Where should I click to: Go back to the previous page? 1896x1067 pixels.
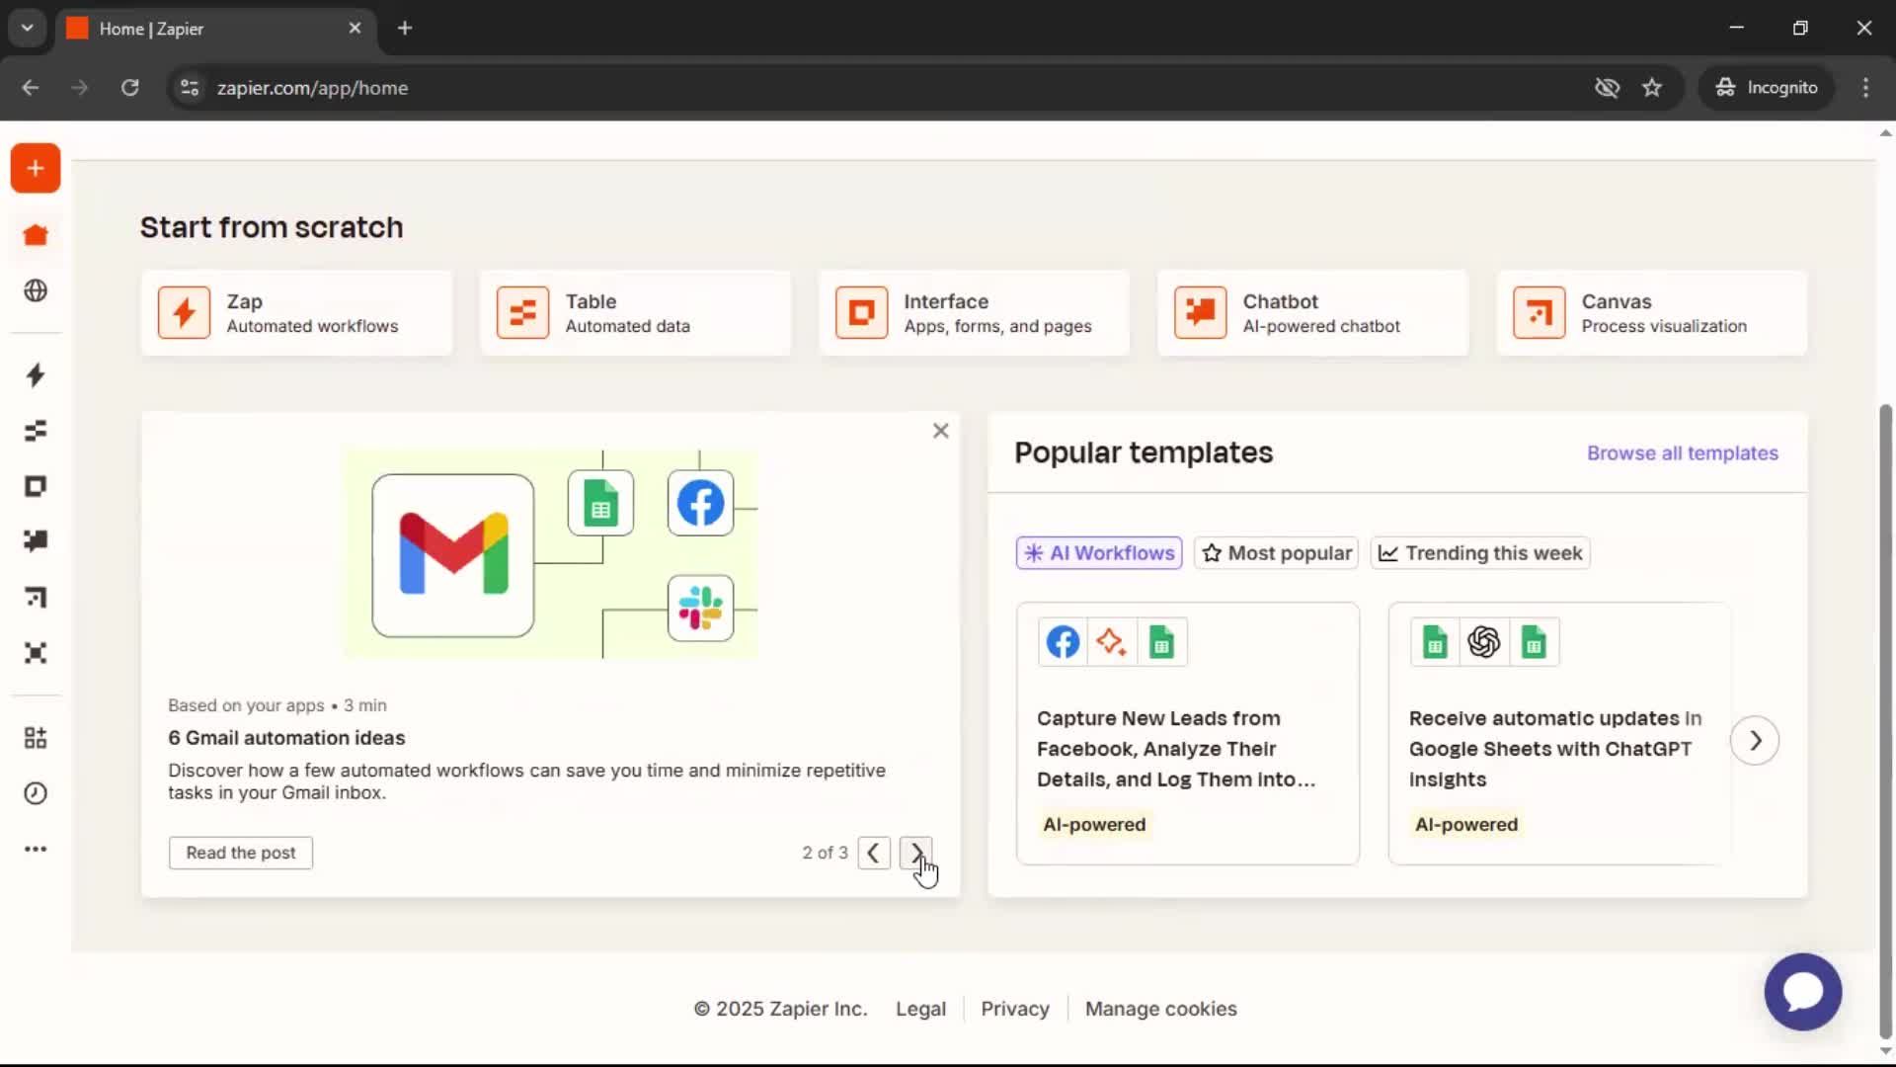(31, 88)
